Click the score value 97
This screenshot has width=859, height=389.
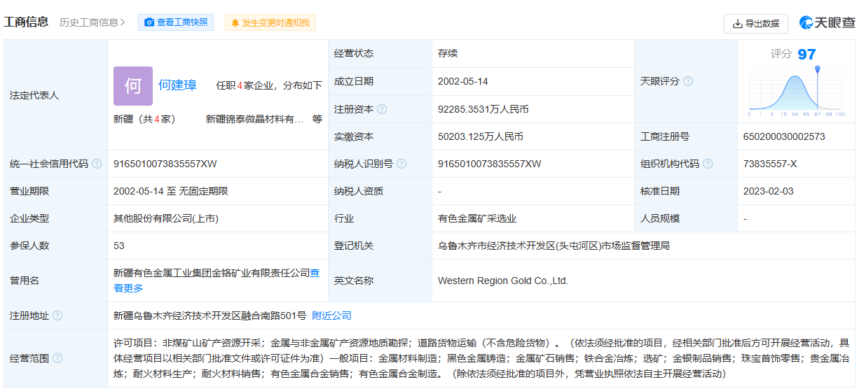click(x=807, y=54)
